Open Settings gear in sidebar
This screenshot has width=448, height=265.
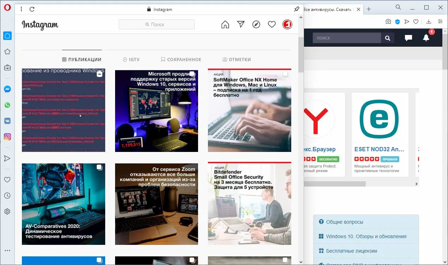tap(7, 212)
